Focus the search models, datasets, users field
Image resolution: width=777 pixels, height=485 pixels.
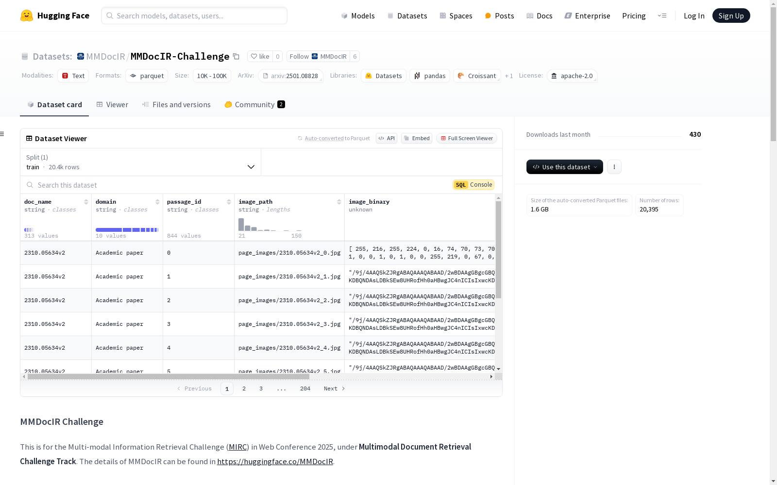194,16
